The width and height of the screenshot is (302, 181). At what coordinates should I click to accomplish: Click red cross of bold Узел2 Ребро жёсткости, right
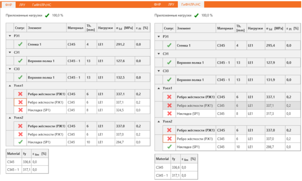click(x=169, y=130)
